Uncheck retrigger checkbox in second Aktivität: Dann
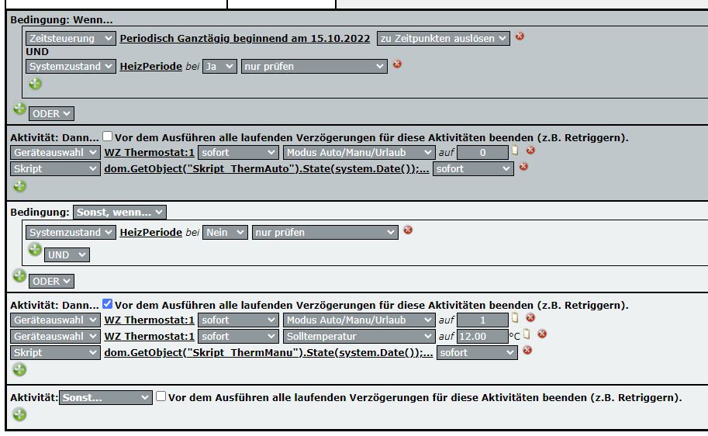Viewport: 708px width, 436px height. (107, 303)
